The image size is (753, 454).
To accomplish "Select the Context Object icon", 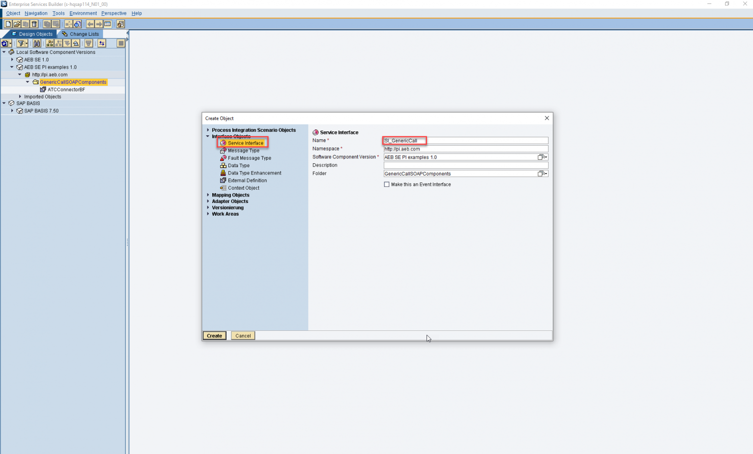I will (224, 188).
